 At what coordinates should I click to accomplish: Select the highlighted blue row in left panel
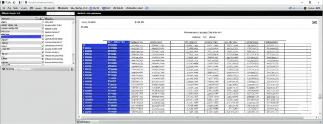point(21,37)
